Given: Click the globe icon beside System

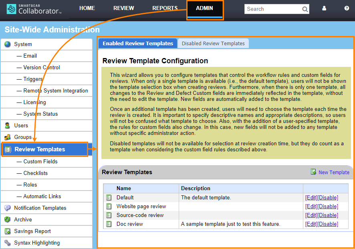Looking at the screenshot, I should click(7, 44).
